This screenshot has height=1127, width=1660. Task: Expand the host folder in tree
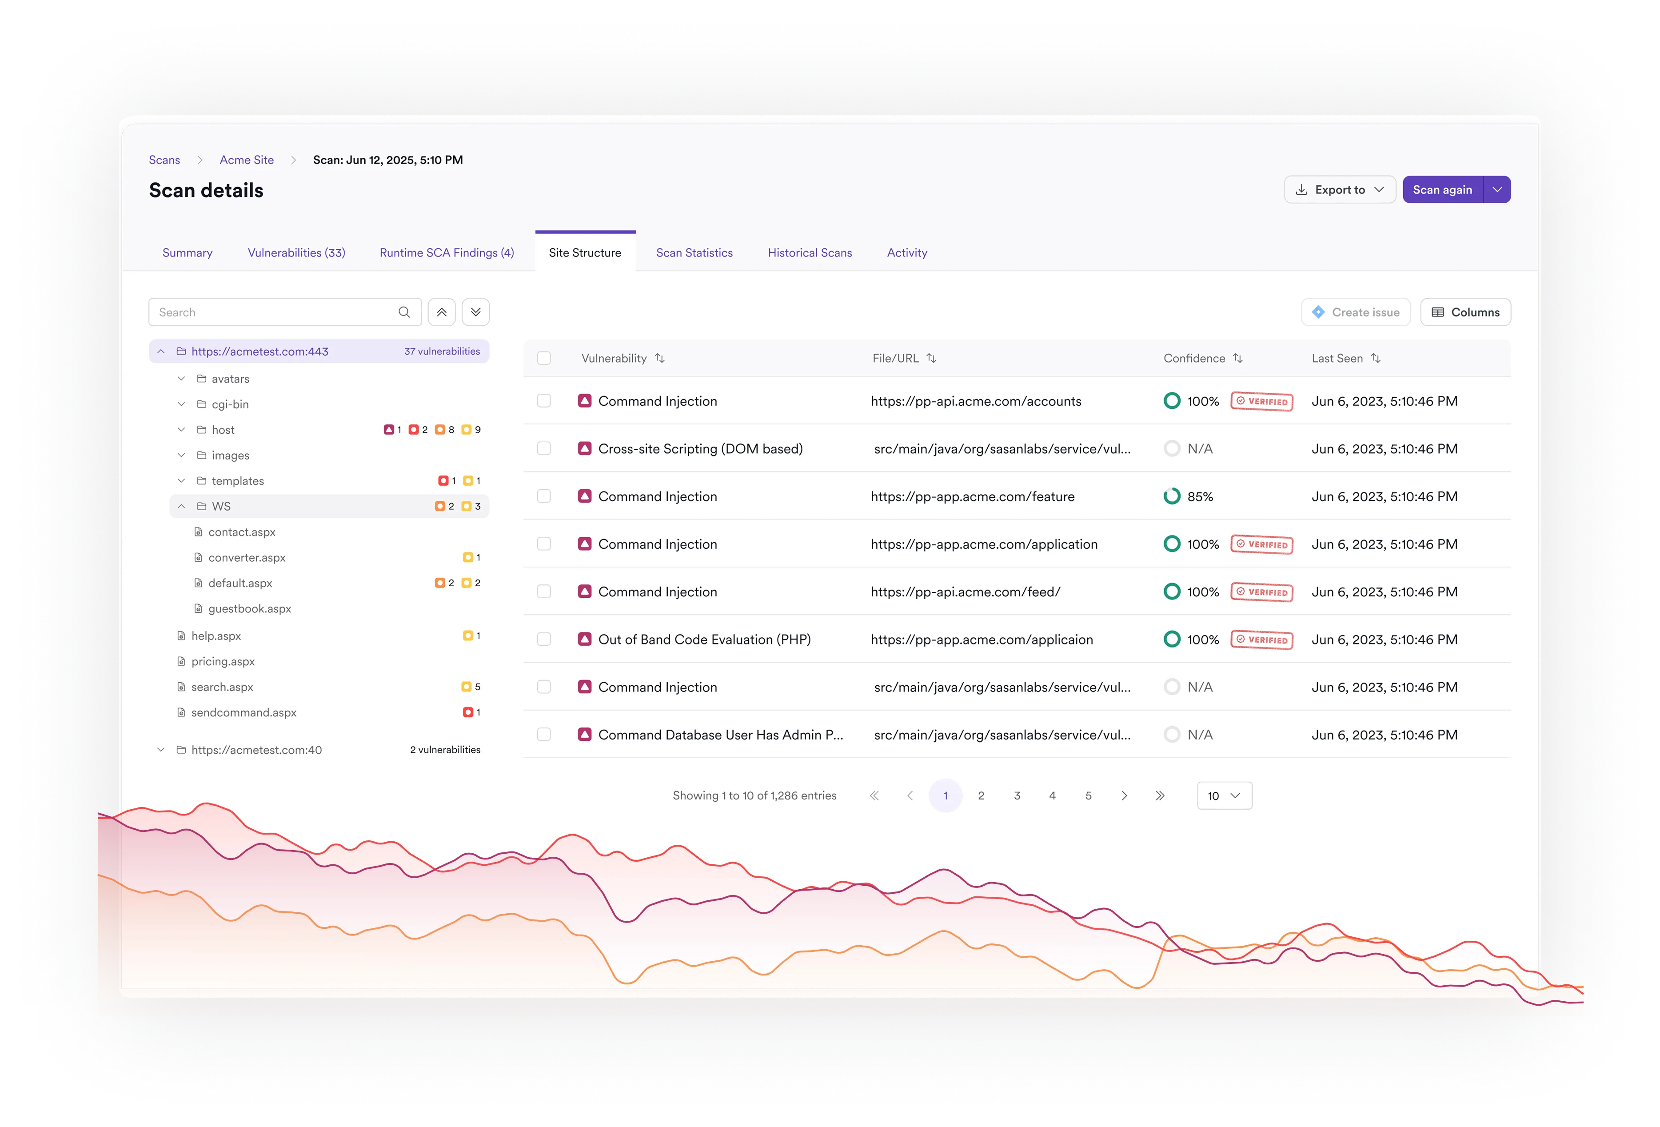pos(181,430)
